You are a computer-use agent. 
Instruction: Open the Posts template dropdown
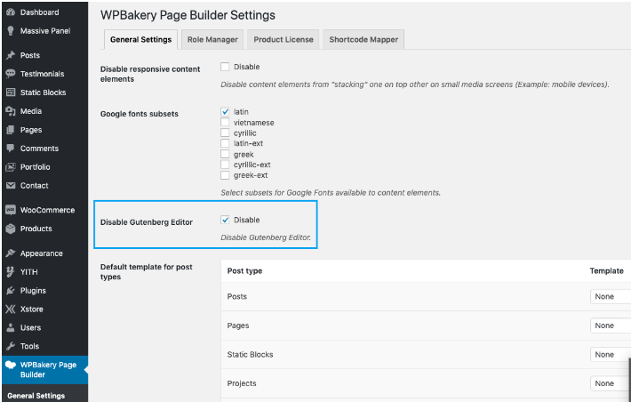click(x=610, y=296)
